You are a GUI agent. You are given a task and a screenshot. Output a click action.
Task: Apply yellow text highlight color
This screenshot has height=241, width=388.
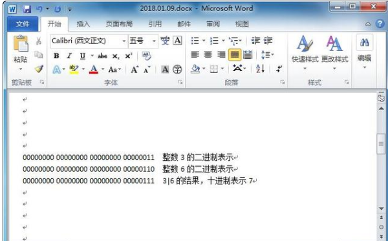coord(74,70)
